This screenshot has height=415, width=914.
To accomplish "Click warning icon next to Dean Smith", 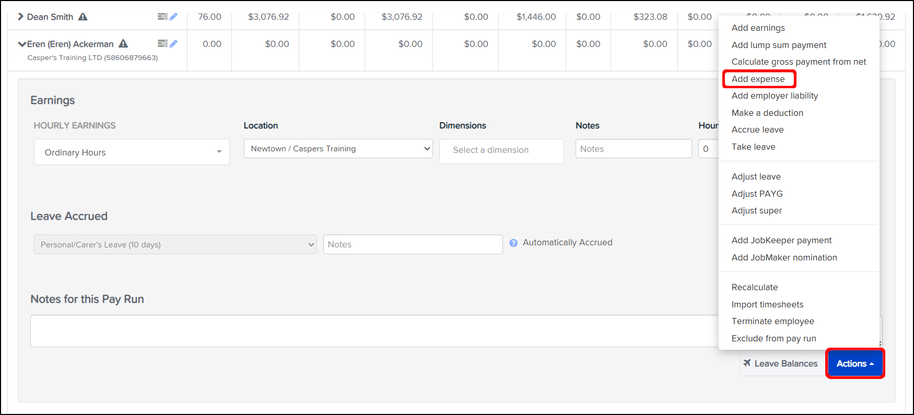I will (83, 17).
